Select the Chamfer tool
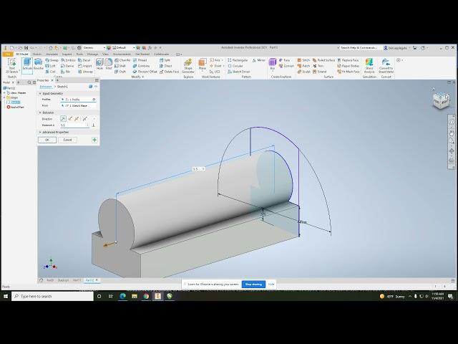Image resolution: width=458 pixels, height=344 pixels. (122, 60)
